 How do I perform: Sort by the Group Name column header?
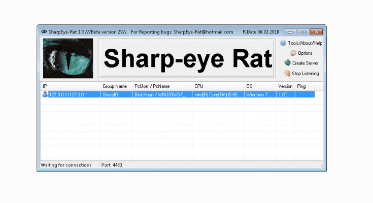click(116, 87)
